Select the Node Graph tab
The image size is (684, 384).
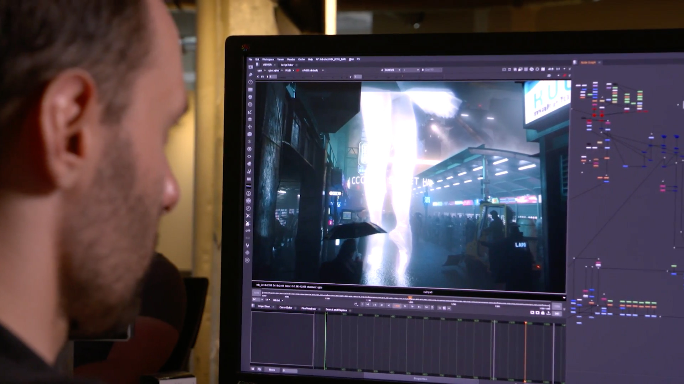[588, 62]
